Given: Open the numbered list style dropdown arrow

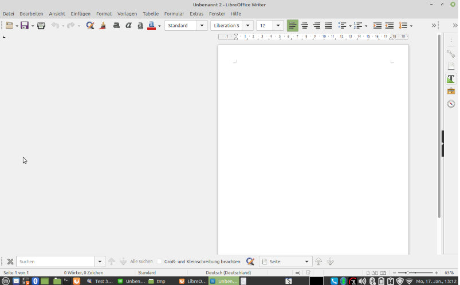Looking at the screenshot, I should point(366,26).
